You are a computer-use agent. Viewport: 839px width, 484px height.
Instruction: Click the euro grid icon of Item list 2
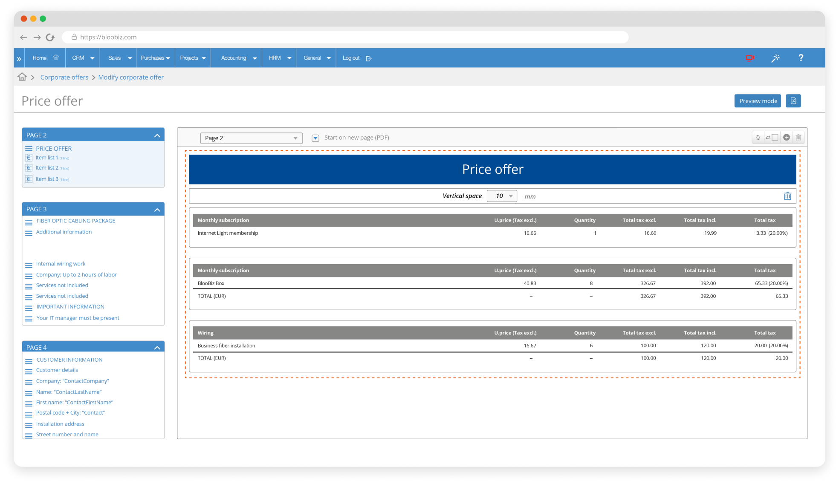click(29, 168)
